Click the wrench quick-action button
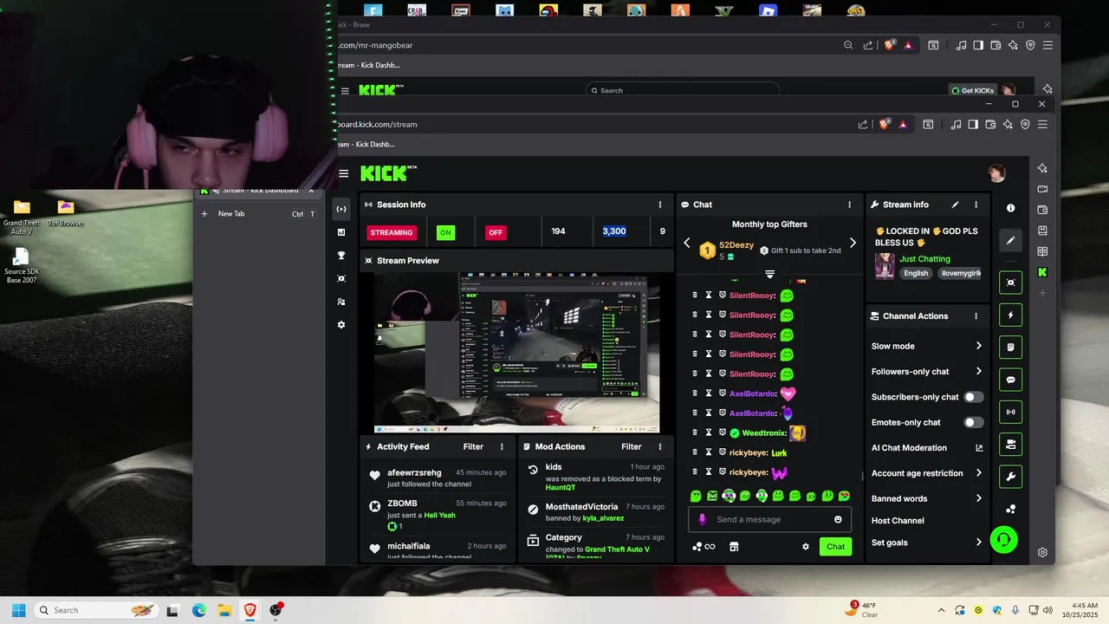The image size is (1109, 624). (1010, 477)
